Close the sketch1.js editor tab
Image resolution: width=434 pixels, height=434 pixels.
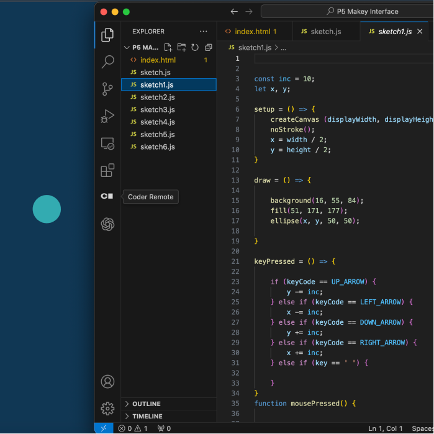tap(420, 31)
